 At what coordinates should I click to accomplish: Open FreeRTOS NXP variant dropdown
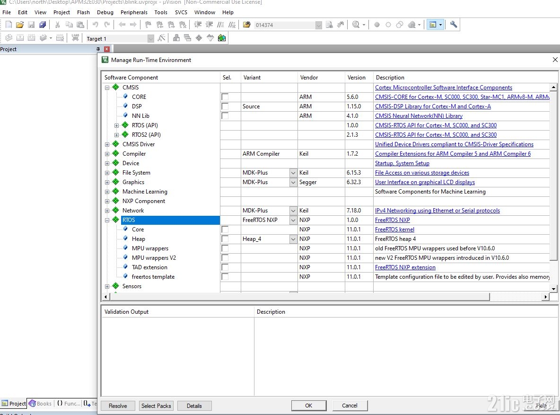pos(293,220)
